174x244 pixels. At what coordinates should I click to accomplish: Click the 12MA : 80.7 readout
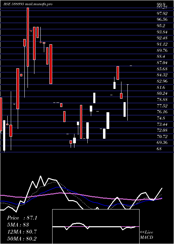click(x=22, y=232)
